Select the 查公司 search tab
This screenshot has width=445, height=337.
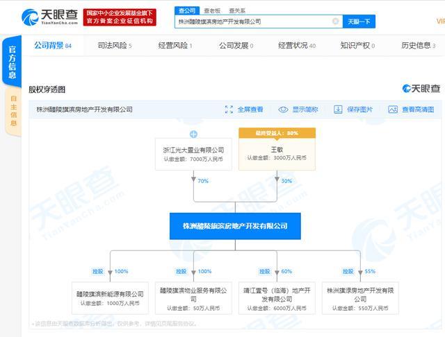tap(187, 10)
